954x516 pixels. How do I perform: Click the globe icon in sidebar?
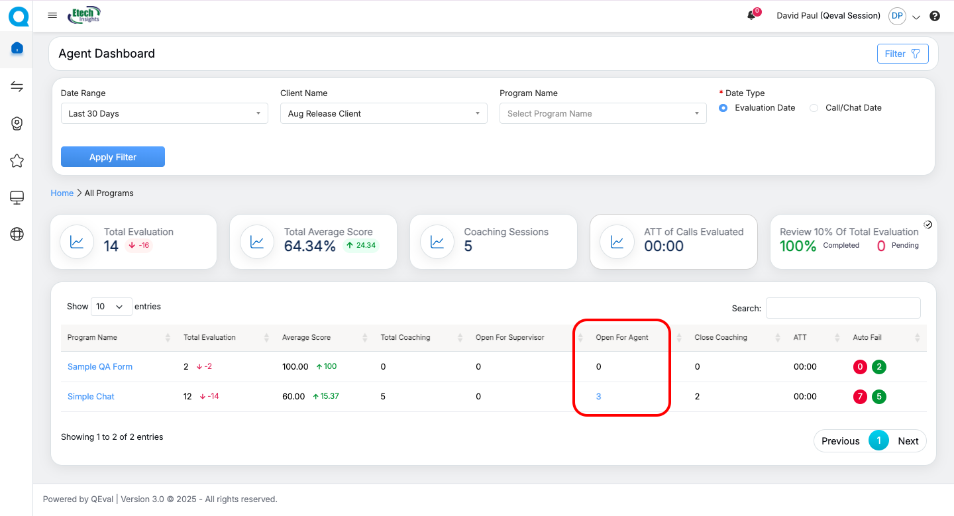(x=17, y=234)
